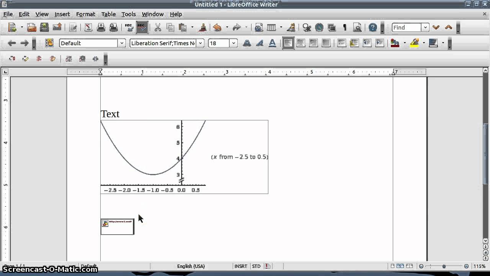This screenshot has height=276, width=490.
Task: Toggle Bold formatting
Action: tap(247, 43)
